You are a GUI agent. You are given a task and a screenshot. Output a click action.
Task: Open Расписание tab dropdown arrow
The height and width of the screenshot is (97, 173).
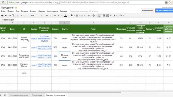pyautogui.click(x=44, y=95)
